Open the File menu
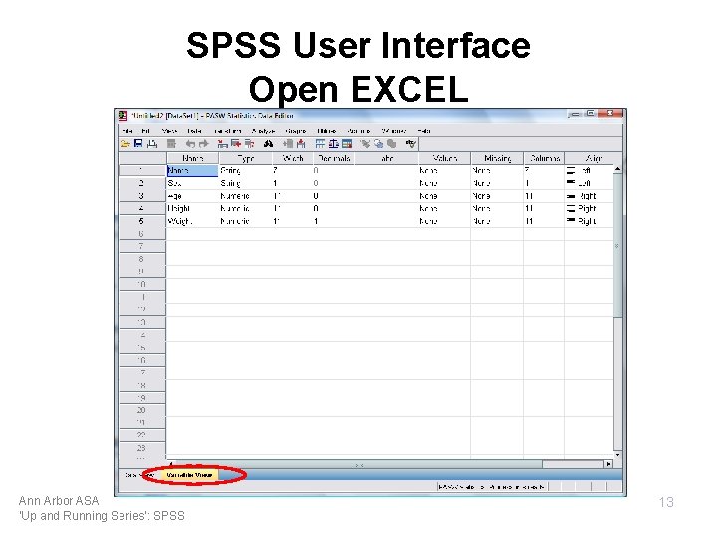The height and width of the screenshot is (538, 717). (x=127, y=131)
